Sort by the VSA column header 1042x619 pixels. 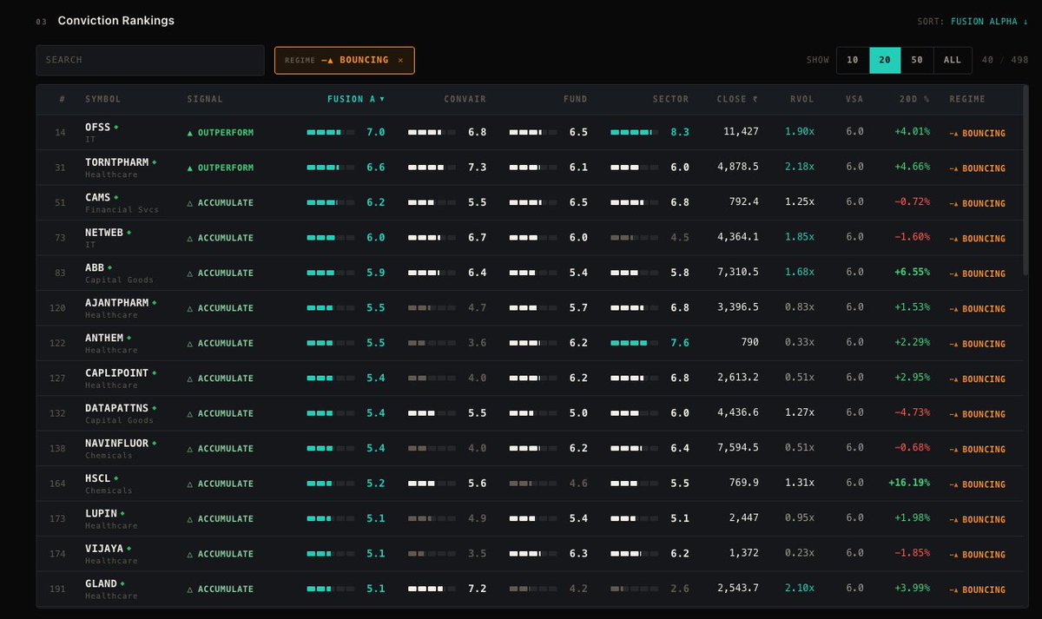click(x=854, y=99)
